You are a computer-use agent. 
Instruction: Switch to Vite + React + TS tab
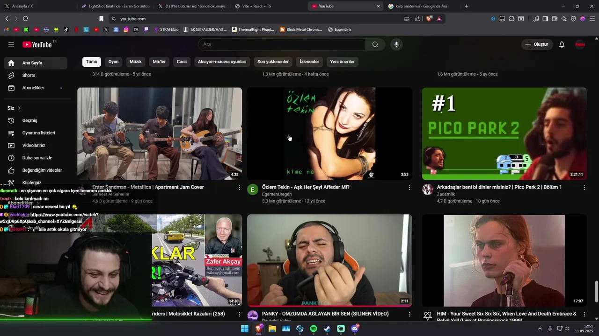click(x=268, y=6)
